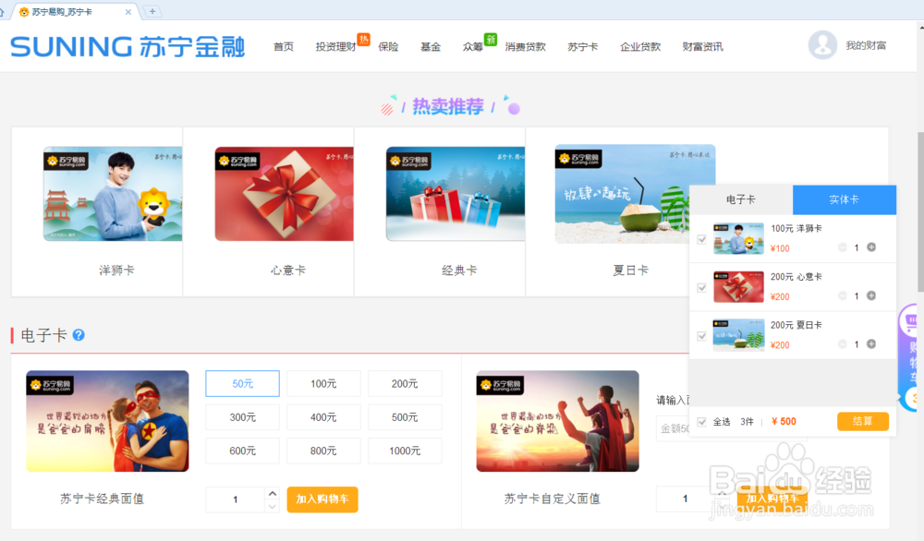Decrease quantity of 200元 夏日卡
This screenshot has width=924, height=541.
842,343
